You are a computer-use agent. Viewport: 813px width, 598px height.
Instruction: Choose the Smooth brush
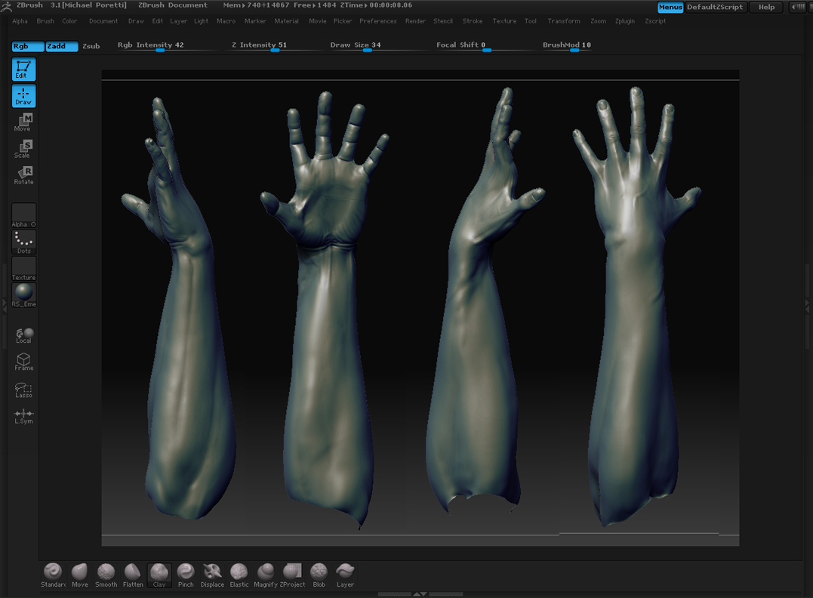106,575
